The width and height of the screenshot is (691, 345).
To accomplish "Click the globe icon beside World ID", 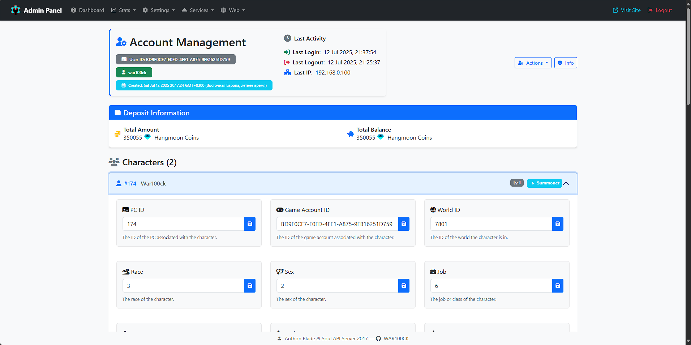I will coord(433,210).
